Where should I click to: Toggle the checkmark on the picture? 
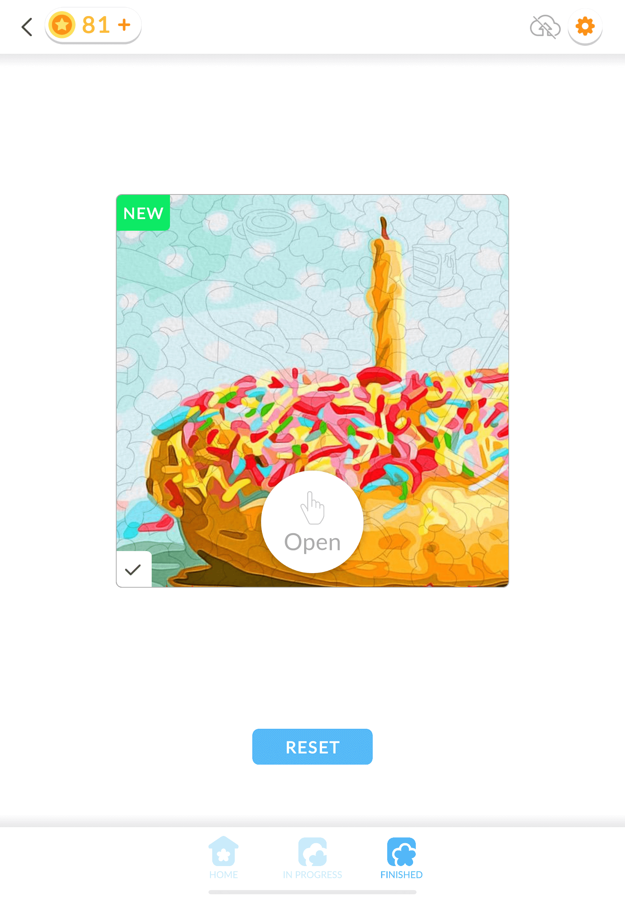pyautogui.click(x=133, y=569)
